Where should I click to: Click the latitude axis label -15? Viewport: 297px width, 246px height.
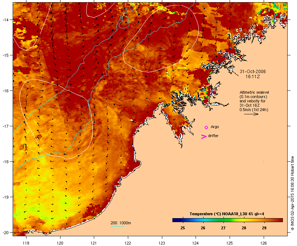pyautogui.click(x=5, y=55)
